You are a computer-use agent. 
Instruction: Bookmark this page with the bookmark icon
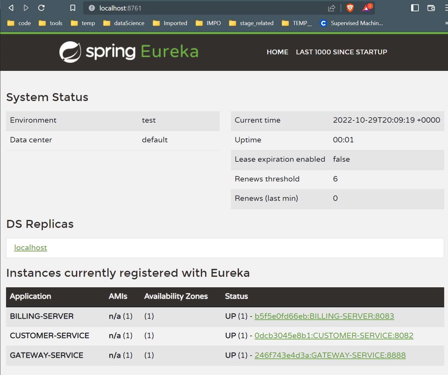pos(73,8)
